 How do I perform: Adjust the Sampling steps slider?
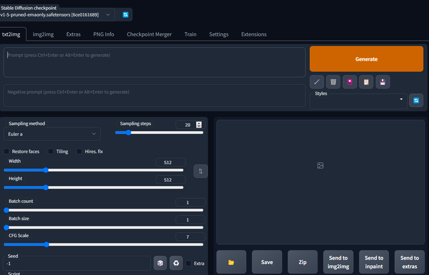pos(159,133)
